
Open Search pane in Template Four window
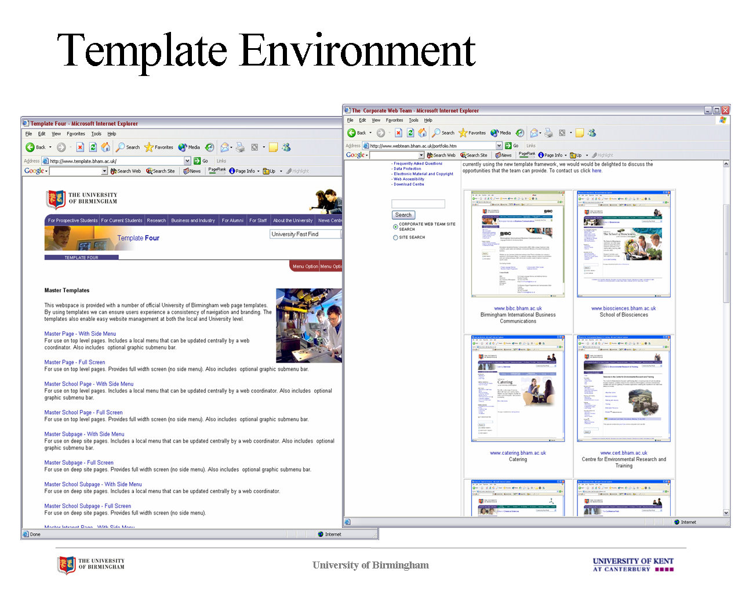click(128, 147)
